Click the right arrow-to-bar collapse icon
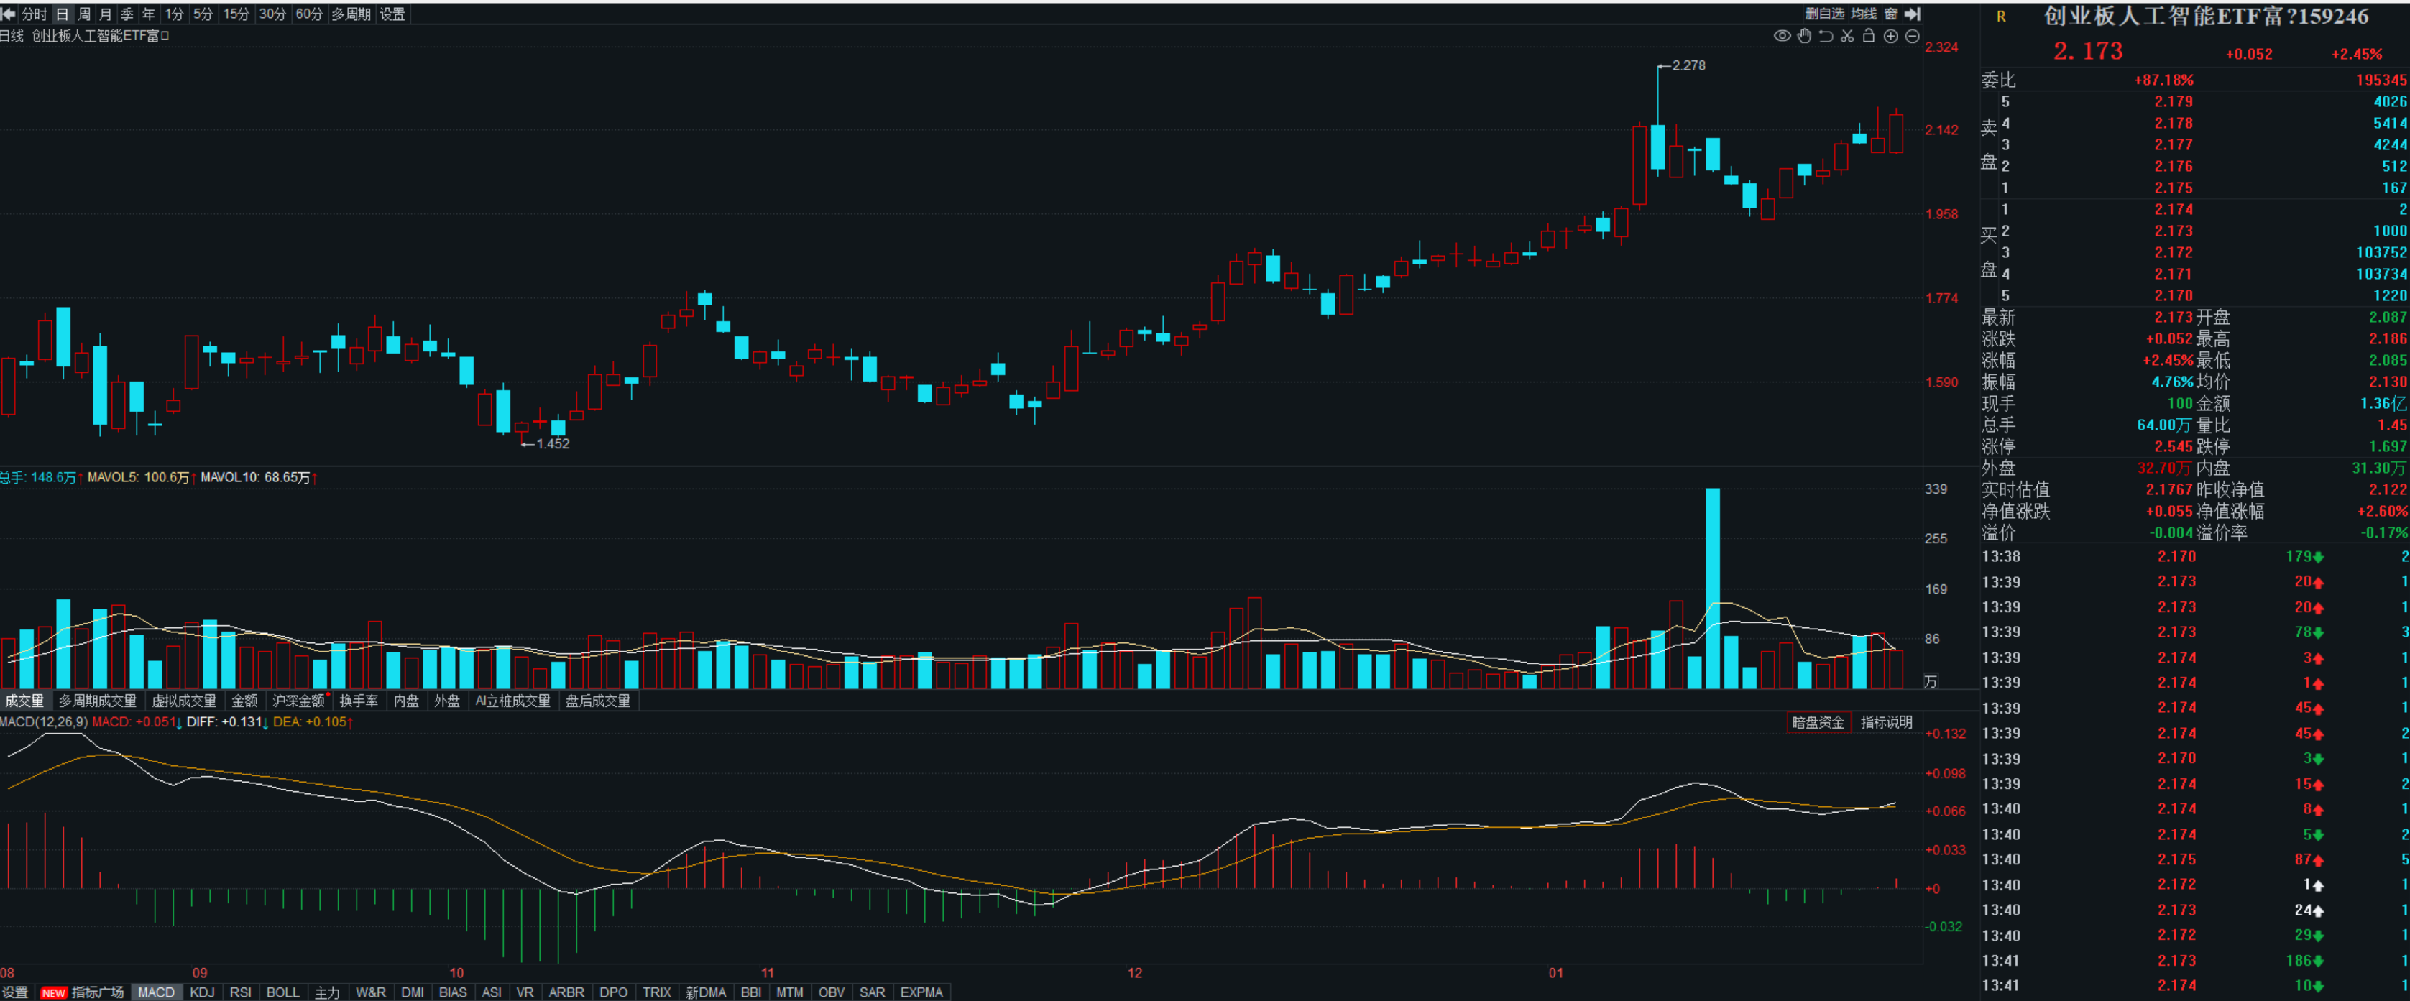 pyautogui.click(x=1913, y=14)
